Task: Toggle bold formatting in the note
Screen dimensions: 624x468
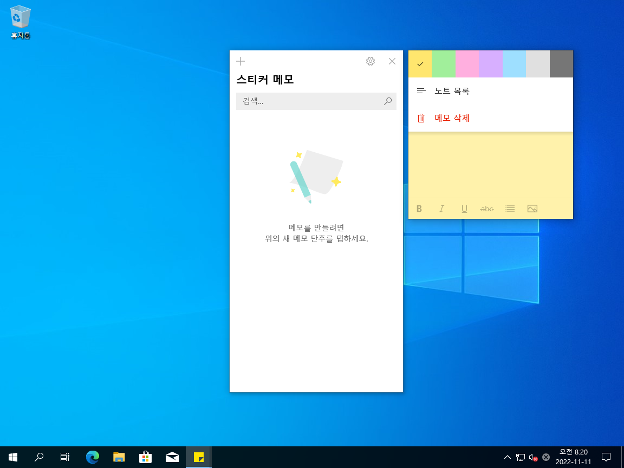Action: (x=419, y=209)
